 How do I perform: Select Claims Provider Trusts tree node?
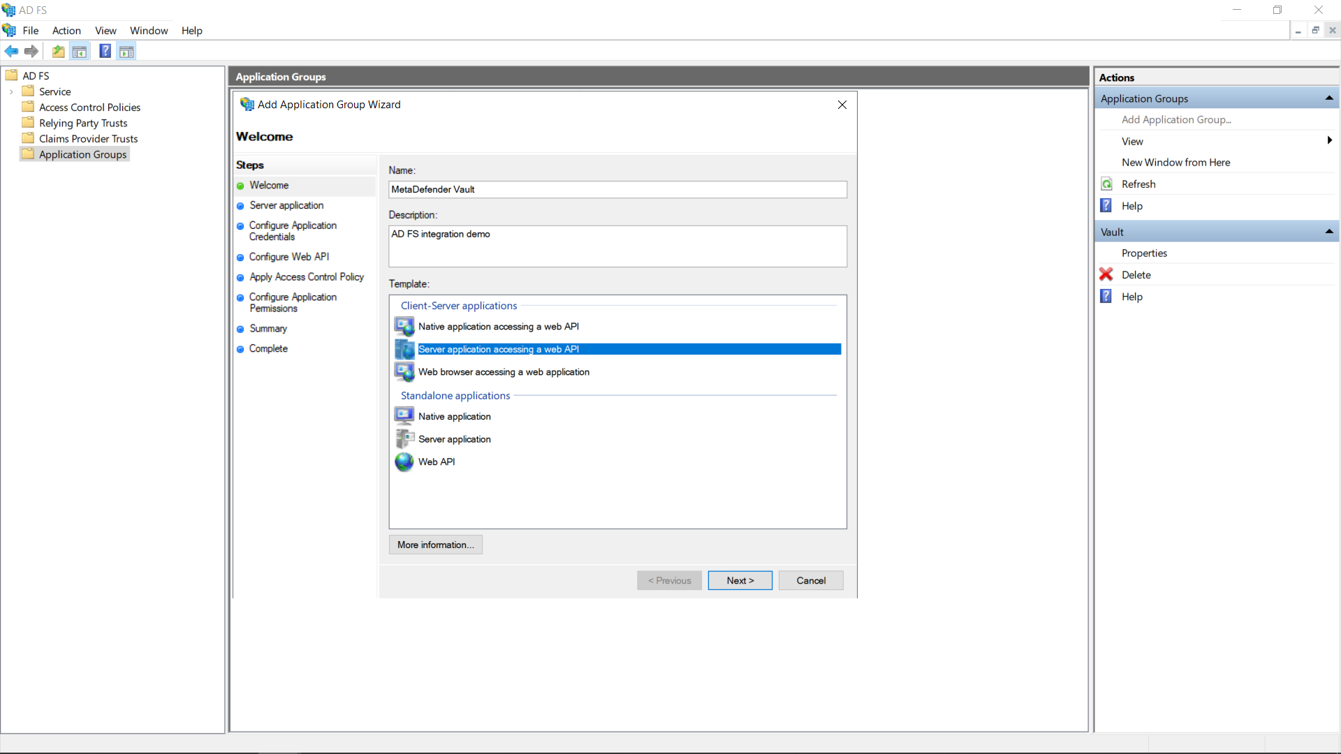88,138
